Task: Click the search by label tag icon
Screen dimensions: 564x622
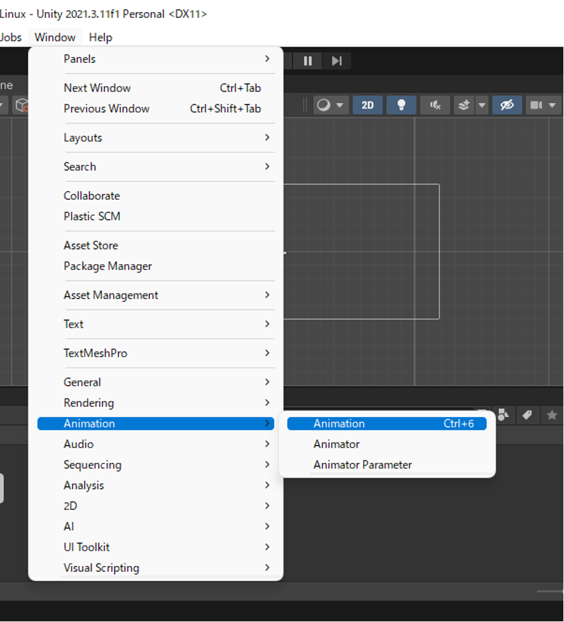Action: point(527,415)
